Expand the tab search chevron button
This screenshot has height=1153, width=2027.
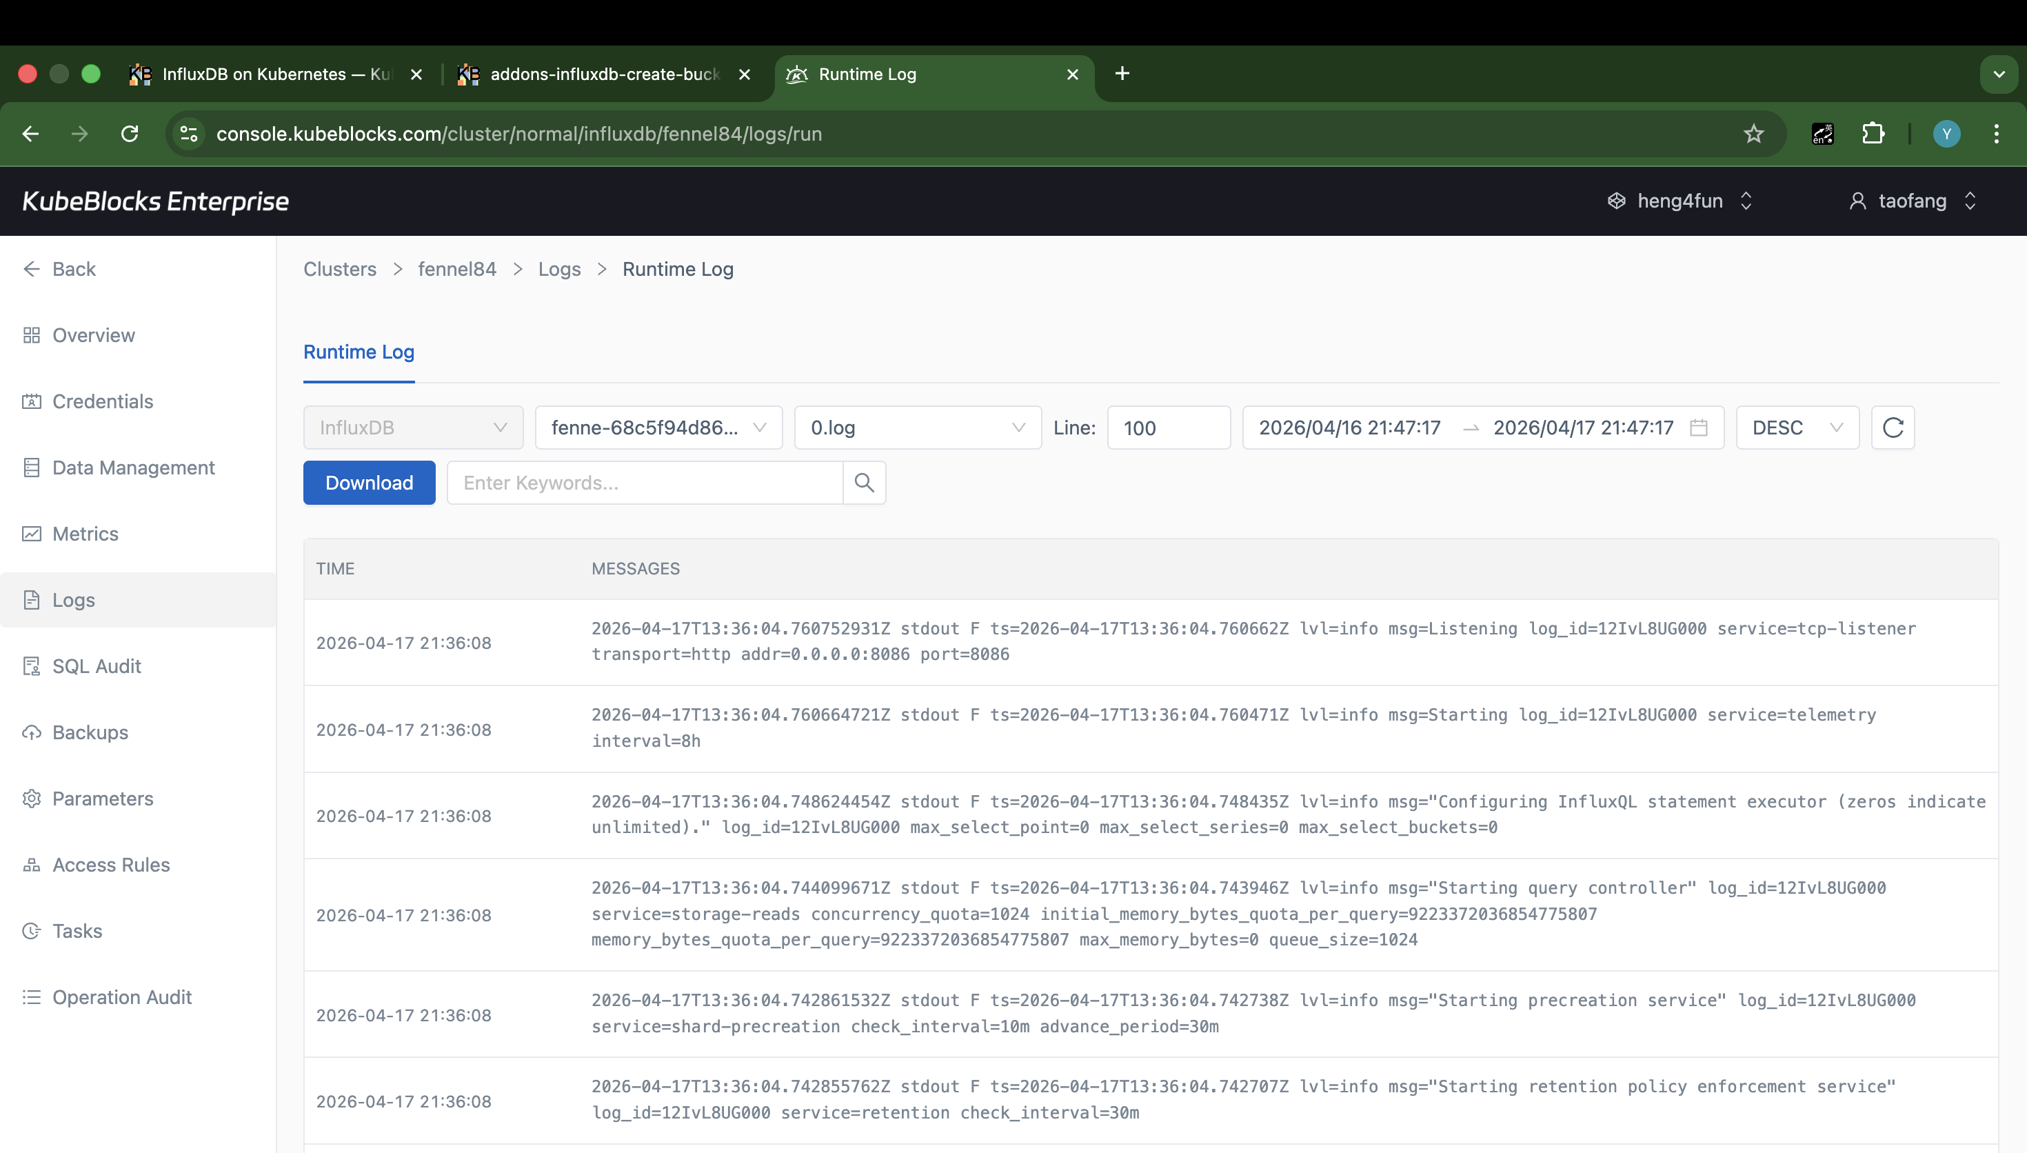(1999, 74)
